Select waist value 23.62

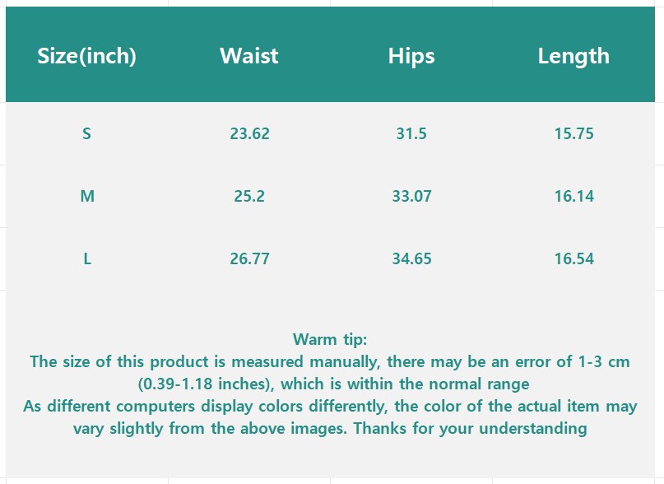point(249,133)
